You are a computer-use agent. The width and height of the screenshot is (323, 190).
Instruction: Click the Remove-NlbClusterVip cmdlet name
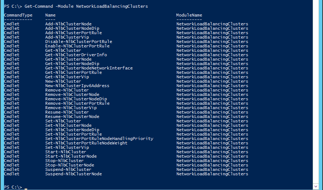pyautogui.click(x=71, y=108)
